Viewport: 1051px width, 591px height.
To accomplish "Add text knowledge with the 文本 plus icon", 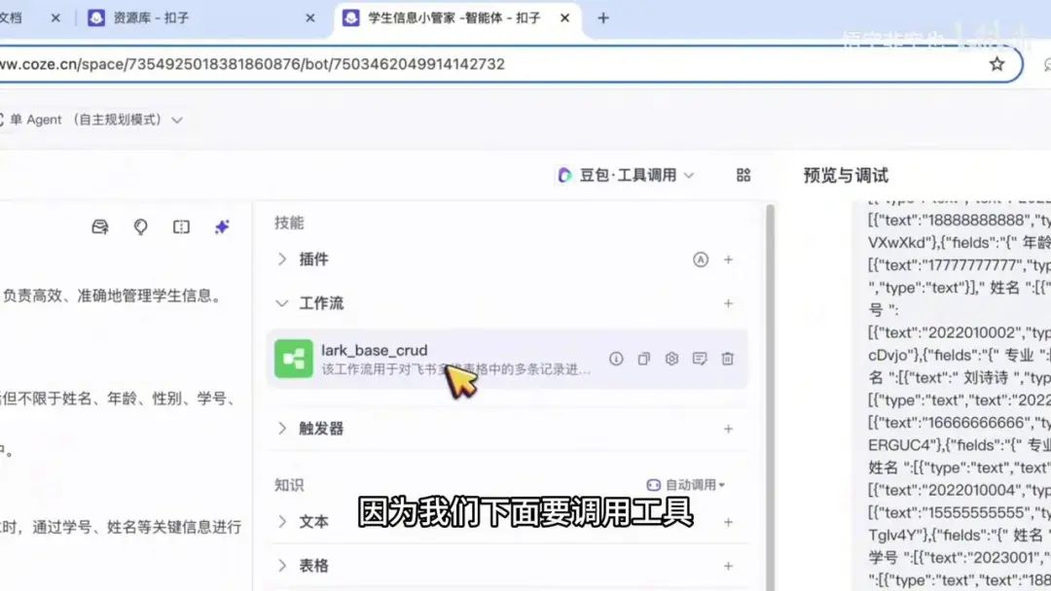I will [x=729, y=522].
